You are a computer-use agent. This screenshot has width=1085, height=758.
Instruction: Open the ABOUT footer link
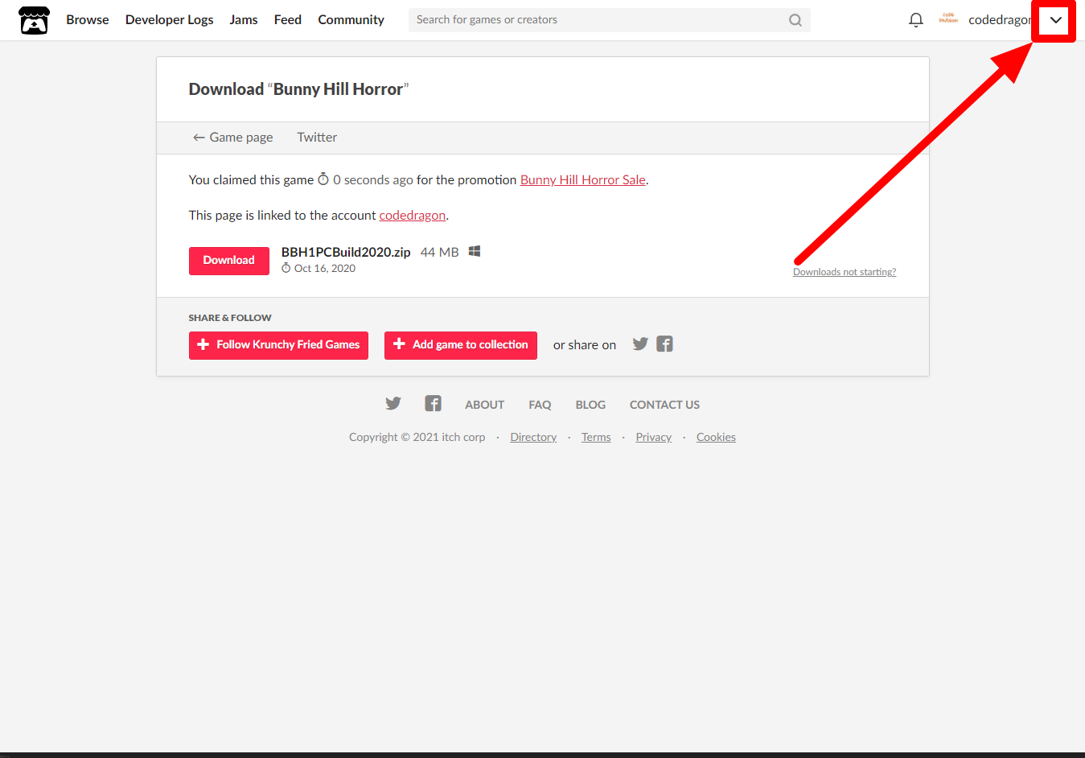485,405
